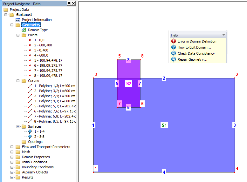Expand the Boundary Conditions node
This screenshot has width=247, height=182.
[12, 167]
